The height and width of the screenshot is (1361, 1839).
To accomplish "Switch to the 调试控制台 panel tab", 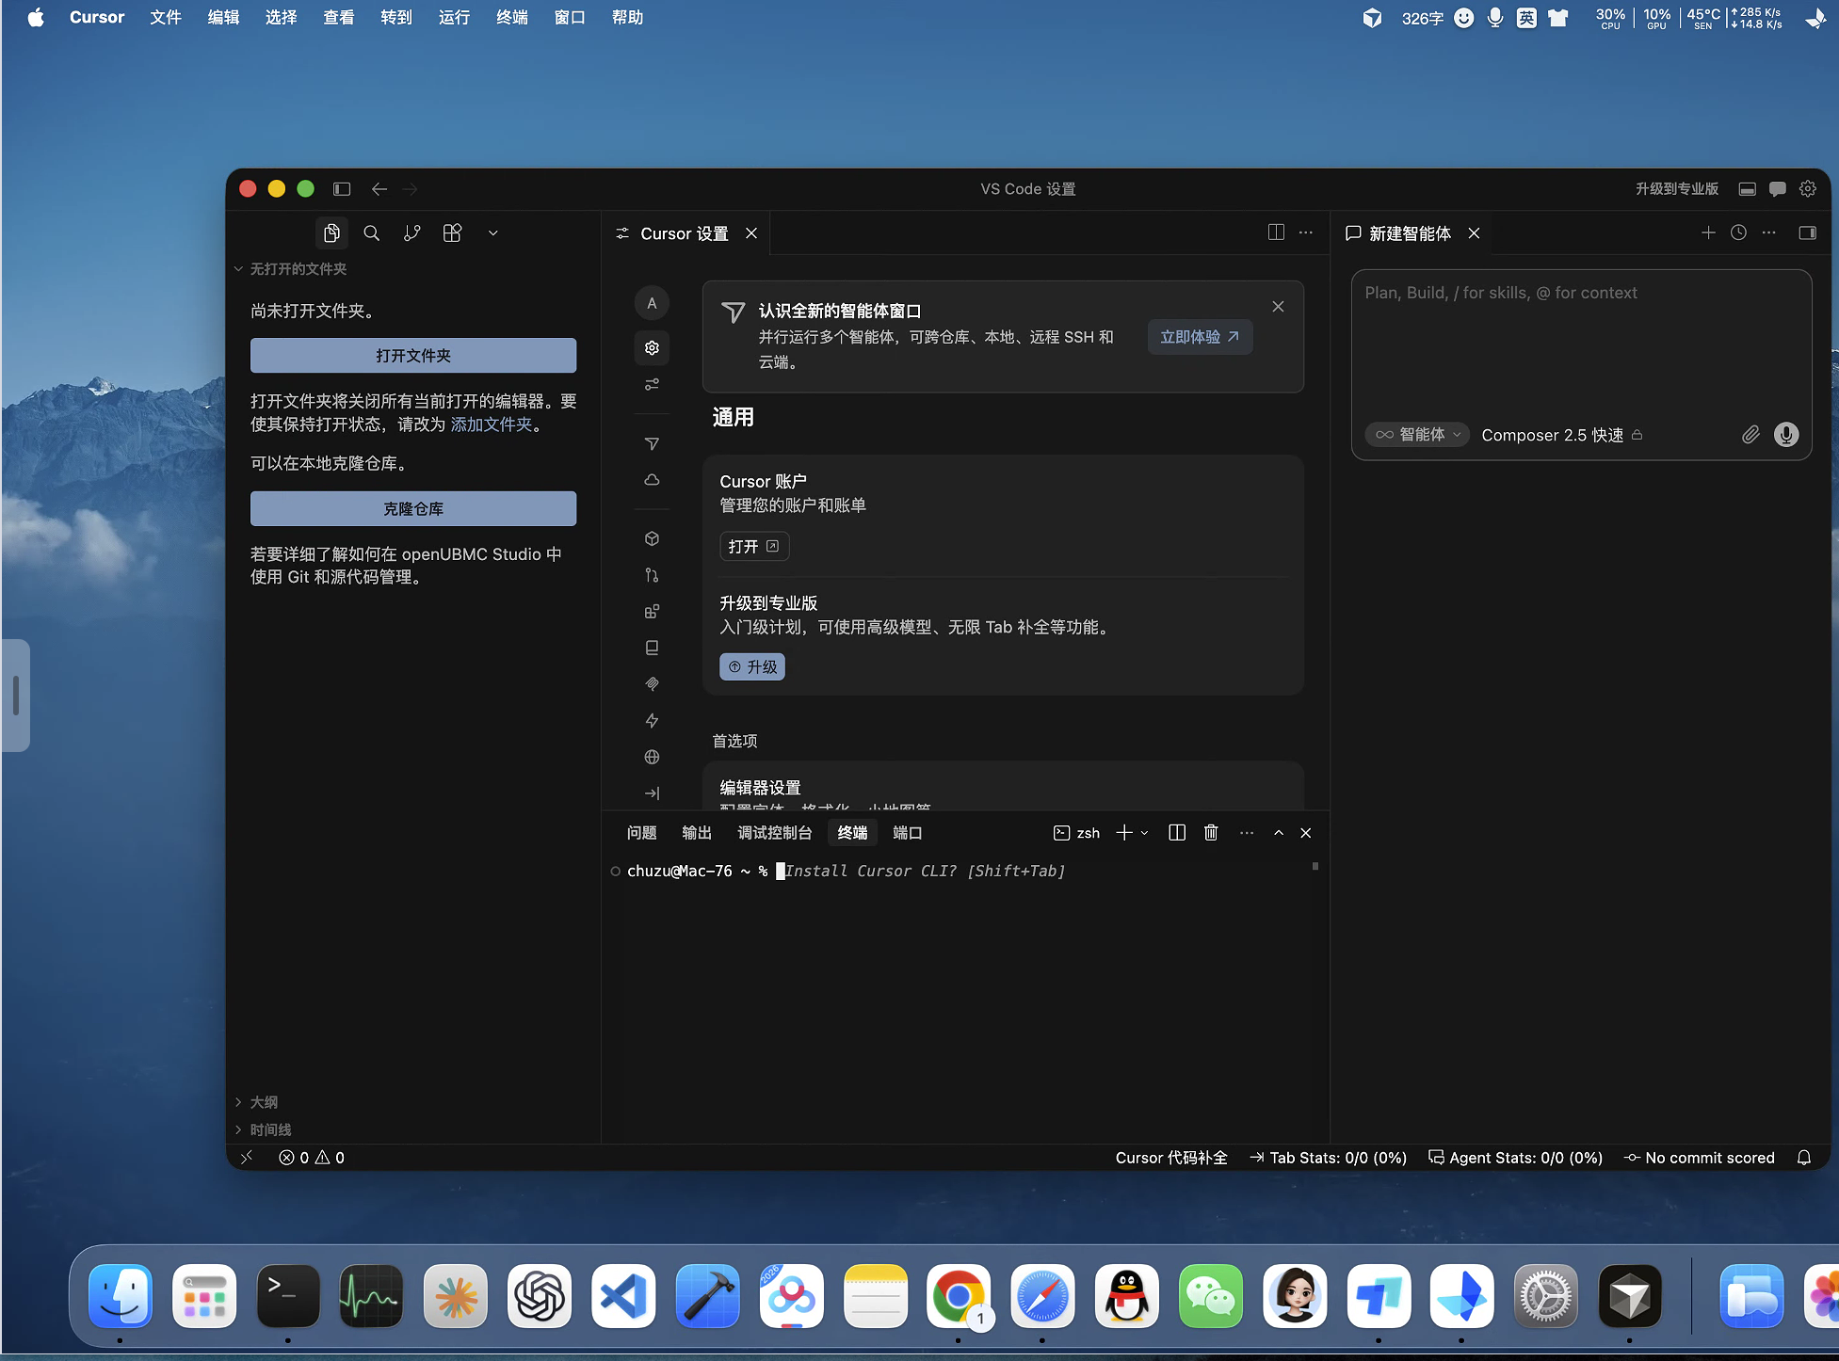I will coord(775,833).
